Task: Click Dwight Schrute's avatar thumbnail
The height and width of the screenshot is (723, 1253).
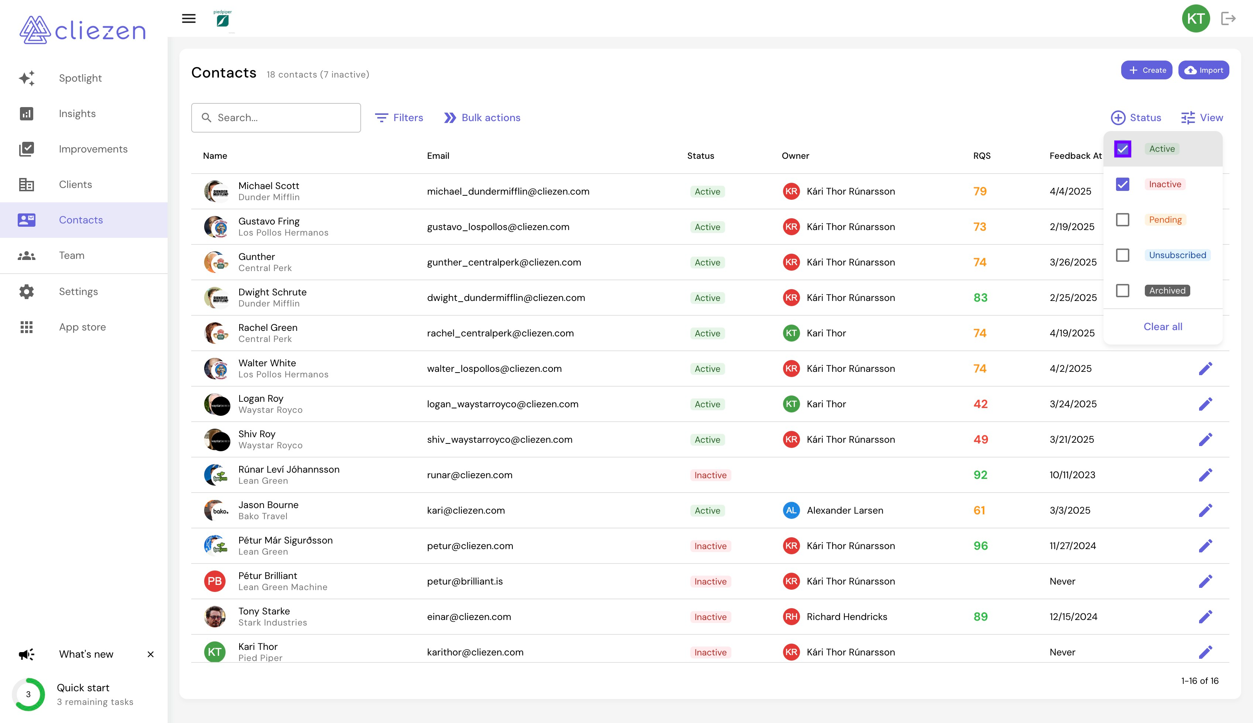Action: click(x=216, y=298)
